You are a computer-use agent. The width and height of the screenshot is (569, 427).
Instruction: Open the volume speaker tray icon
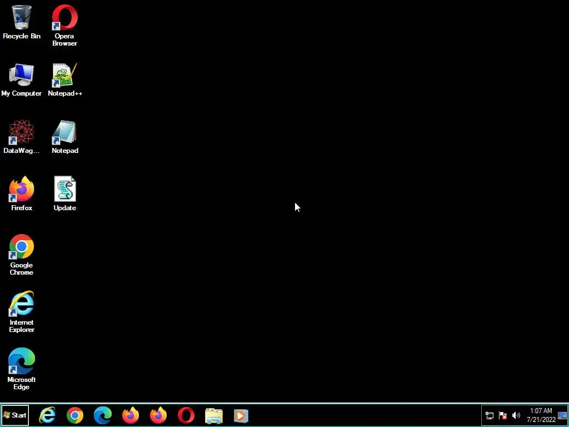coord(516,415)
